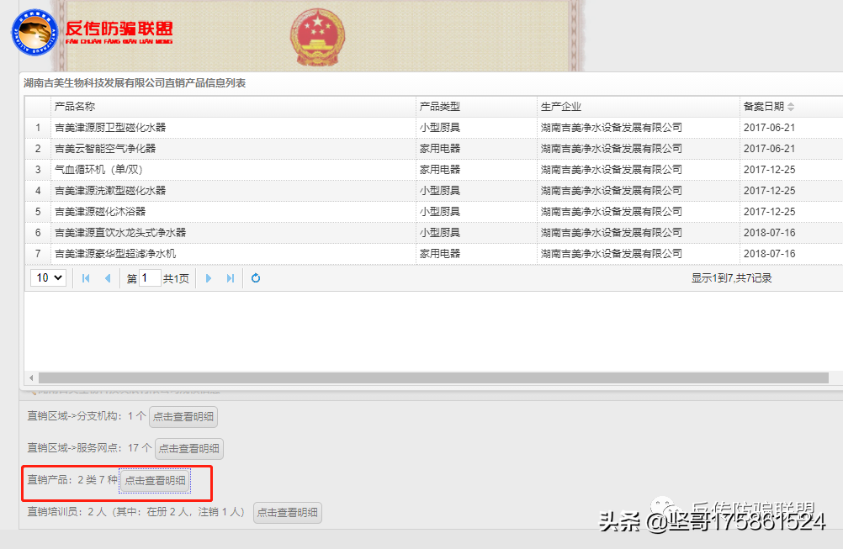Screen dimensions: 843x549
Task: Click date 2018-07-16 in row 6
Action: click(769, 233)
